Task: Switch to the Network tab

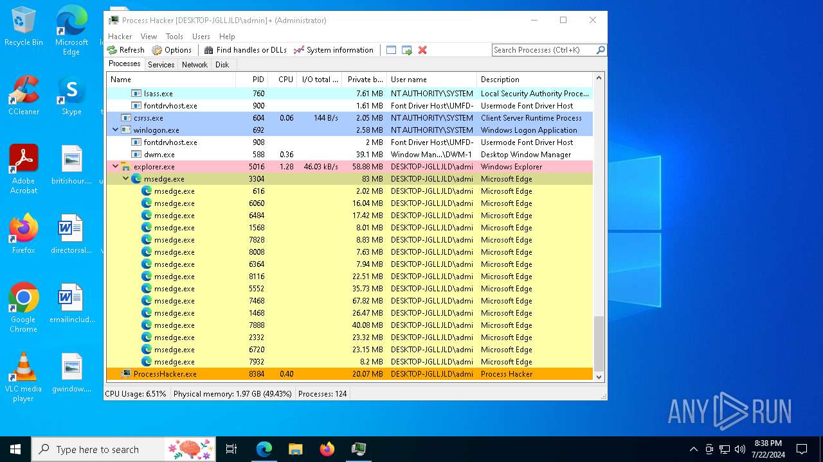Action: click(x=194, y=65)
